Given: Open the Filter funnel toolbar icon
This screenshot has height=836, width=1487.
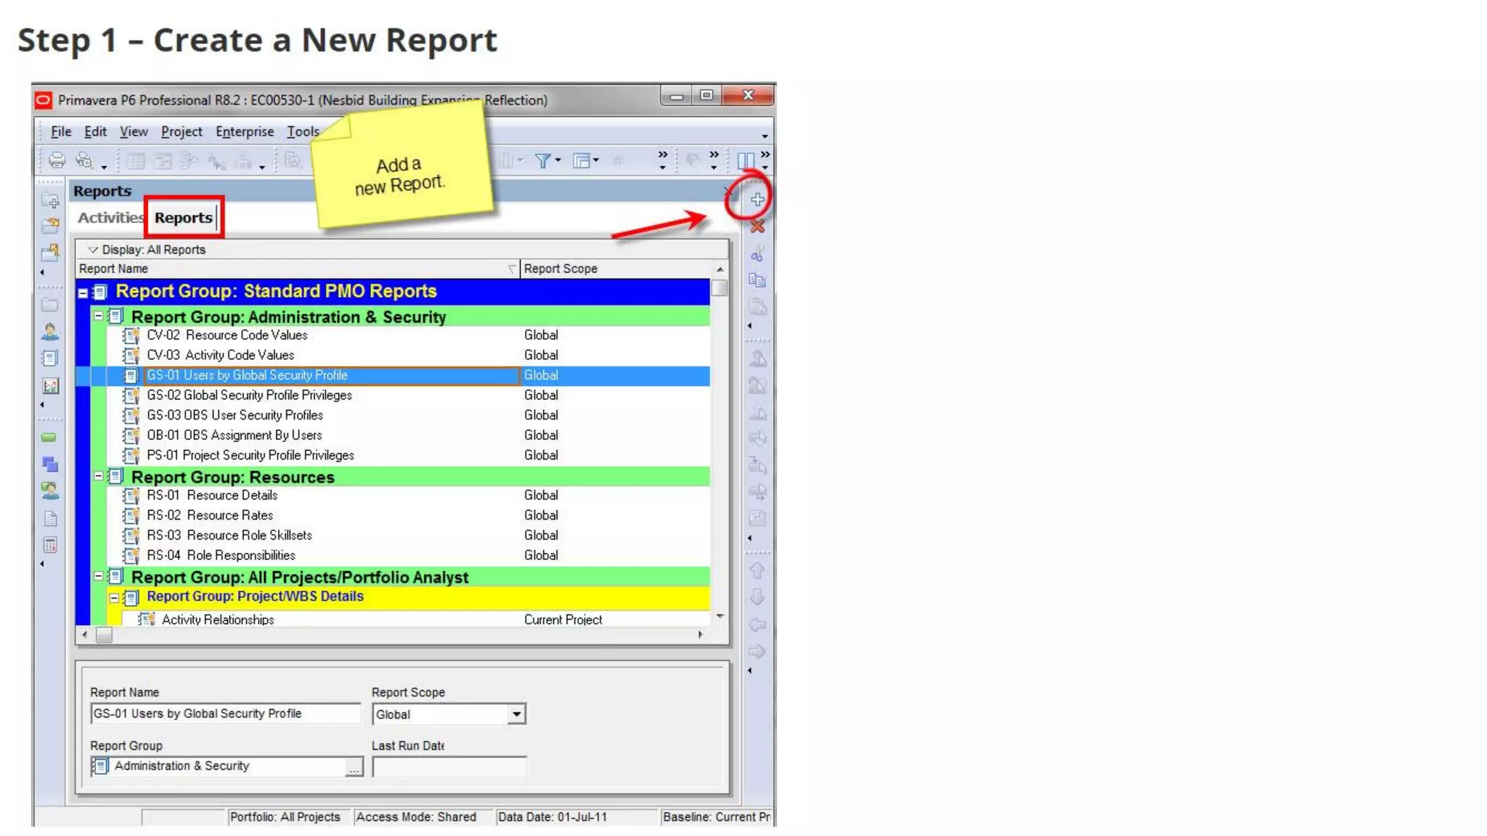Looking at the screenshot, I should 542,160.
